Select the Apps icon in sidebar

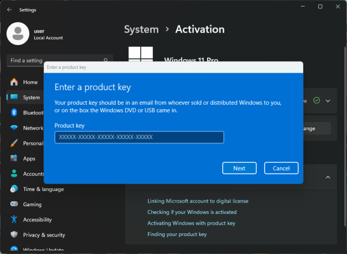tap(14, 158)
